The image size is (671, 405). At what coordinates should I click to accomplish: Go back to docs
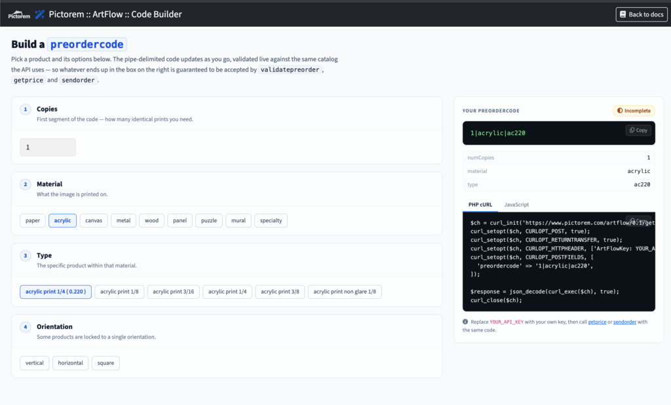[641, 14]
